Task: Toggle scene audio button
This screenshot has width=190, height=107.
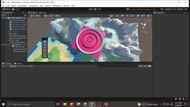Action: click(x=127, y=16)
